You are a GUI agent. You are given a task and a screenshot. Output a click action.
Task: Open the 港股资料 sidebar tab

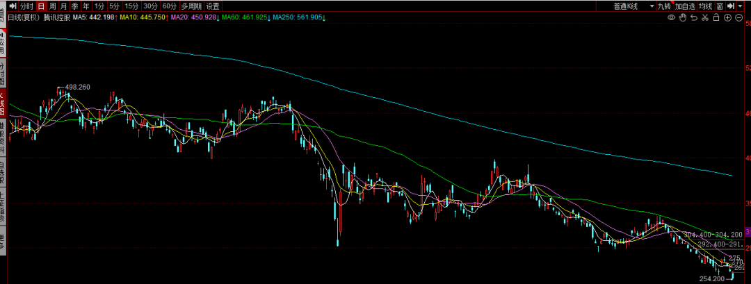click(3, 137)
